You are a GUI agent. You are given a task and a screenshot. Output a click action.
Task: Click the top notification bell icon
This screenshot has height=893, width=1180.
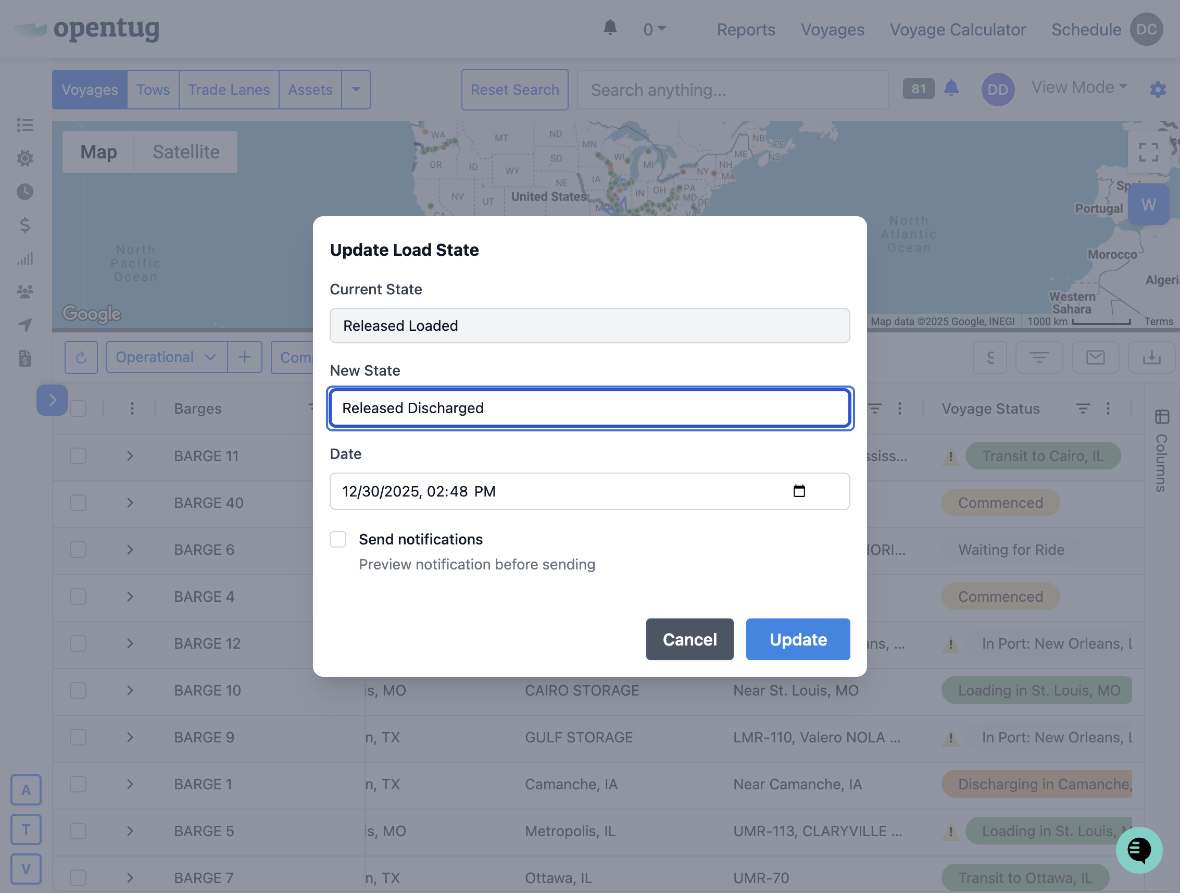pos(610,28)
